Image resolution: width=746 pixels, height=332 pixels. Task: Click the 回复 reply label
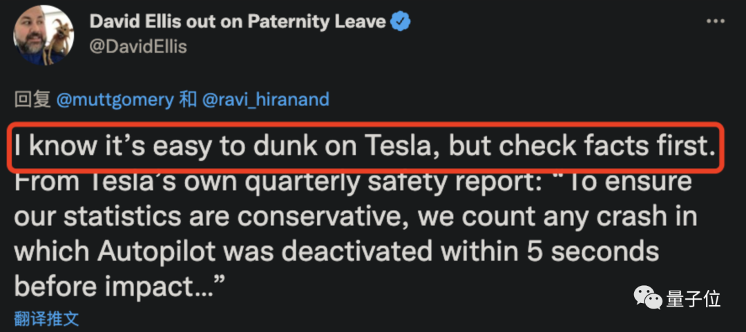coord(32,100)
